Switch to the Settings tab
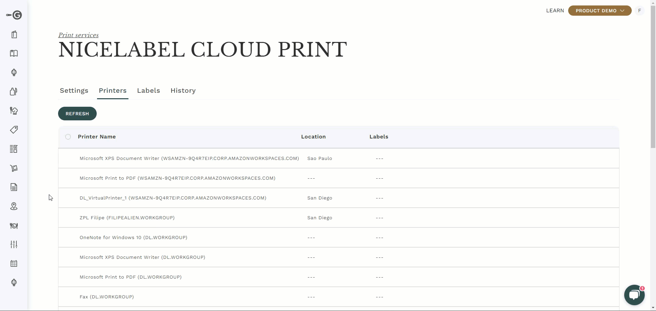Screen dimensions: 656x311 click(x=74, y=91)
